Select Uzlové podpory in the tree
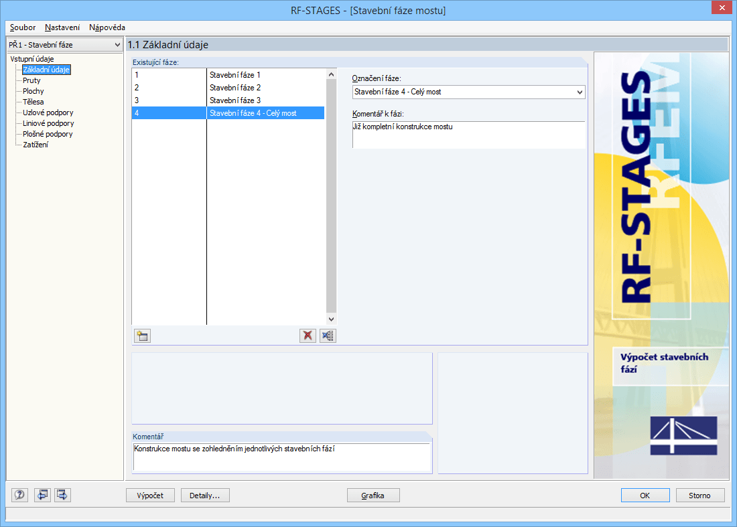This screenshot has width=737, height=527. click(48, 112)
